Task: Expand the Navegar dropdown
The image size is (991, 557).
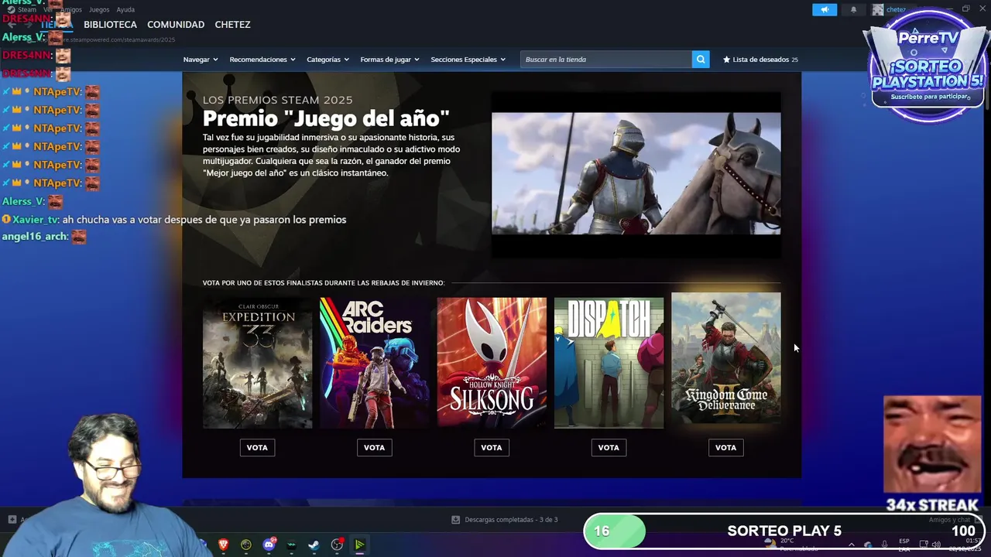Action: [201, 60]
